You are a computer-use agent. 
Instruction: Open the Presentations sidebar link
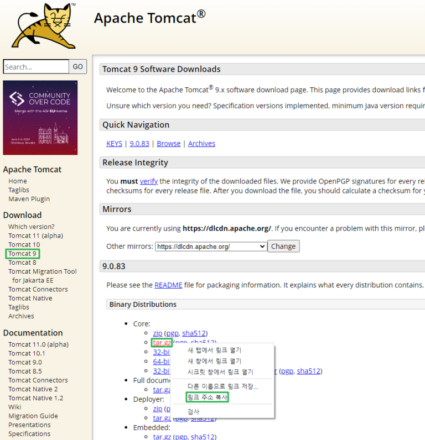29,425
